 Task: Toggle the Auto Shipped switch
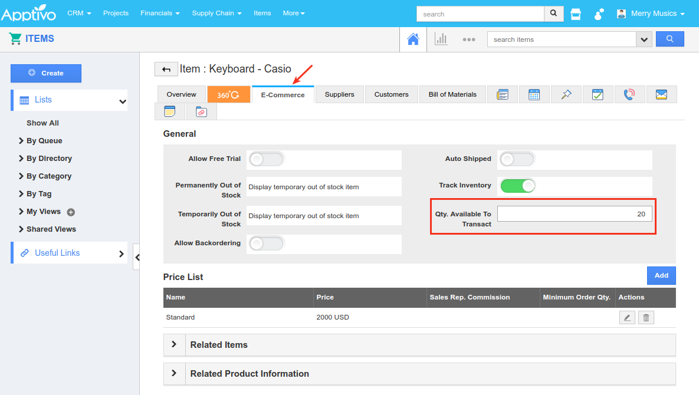517,159
